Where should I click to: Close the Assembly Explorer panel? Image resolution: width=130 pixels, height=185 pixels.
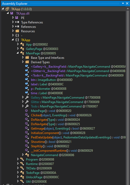tap(127, 3)
